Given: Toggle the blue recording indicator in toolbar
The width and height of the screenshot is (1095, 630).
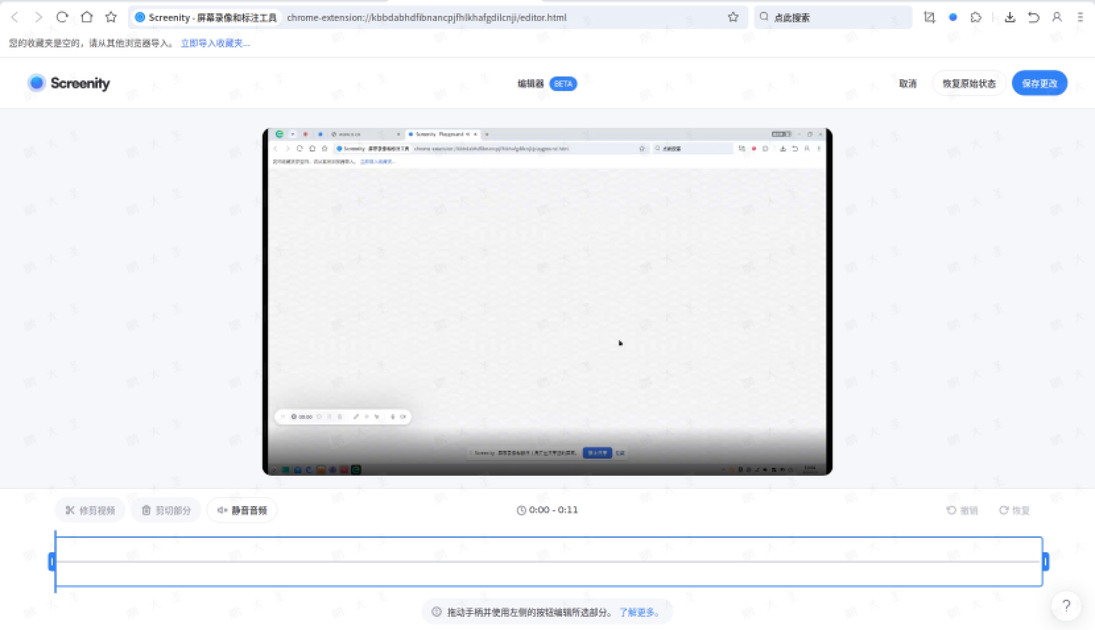Looking at the screenshot, I should (953, 17).
